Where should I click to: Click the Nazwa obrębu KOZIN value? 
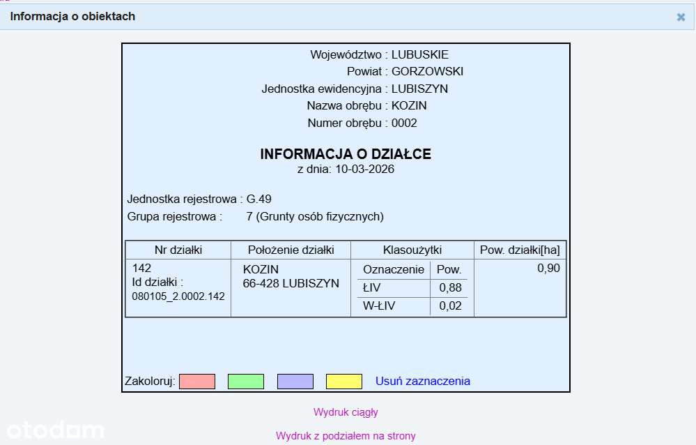(x=409, y=106)
